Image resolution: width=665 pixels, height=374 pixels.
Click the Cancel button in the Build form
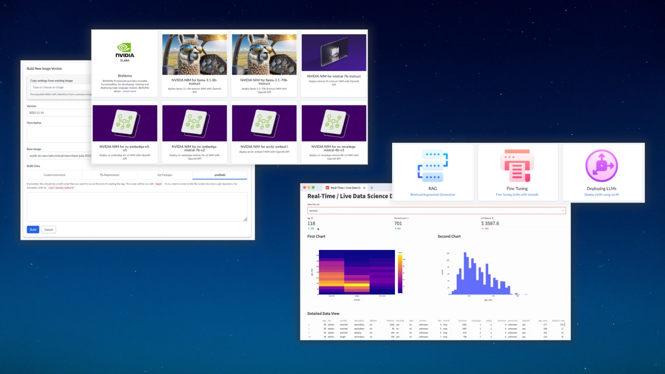click(49, 229)
